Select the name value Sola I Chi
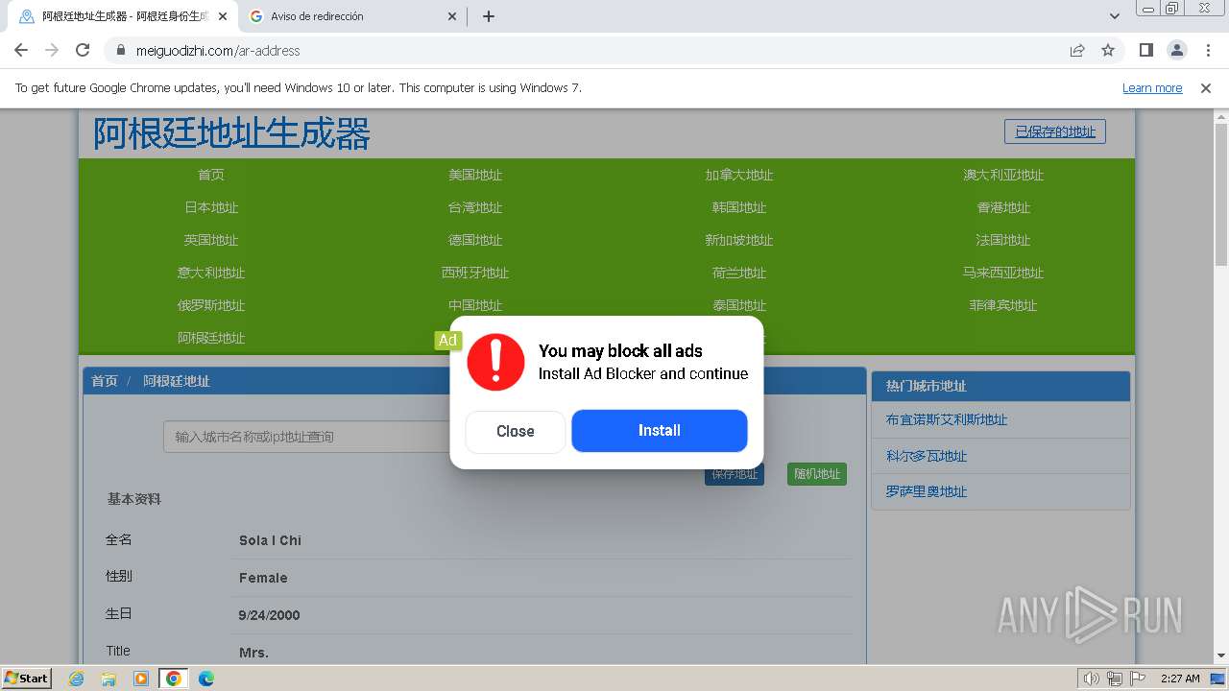 [x=270, y=540]
